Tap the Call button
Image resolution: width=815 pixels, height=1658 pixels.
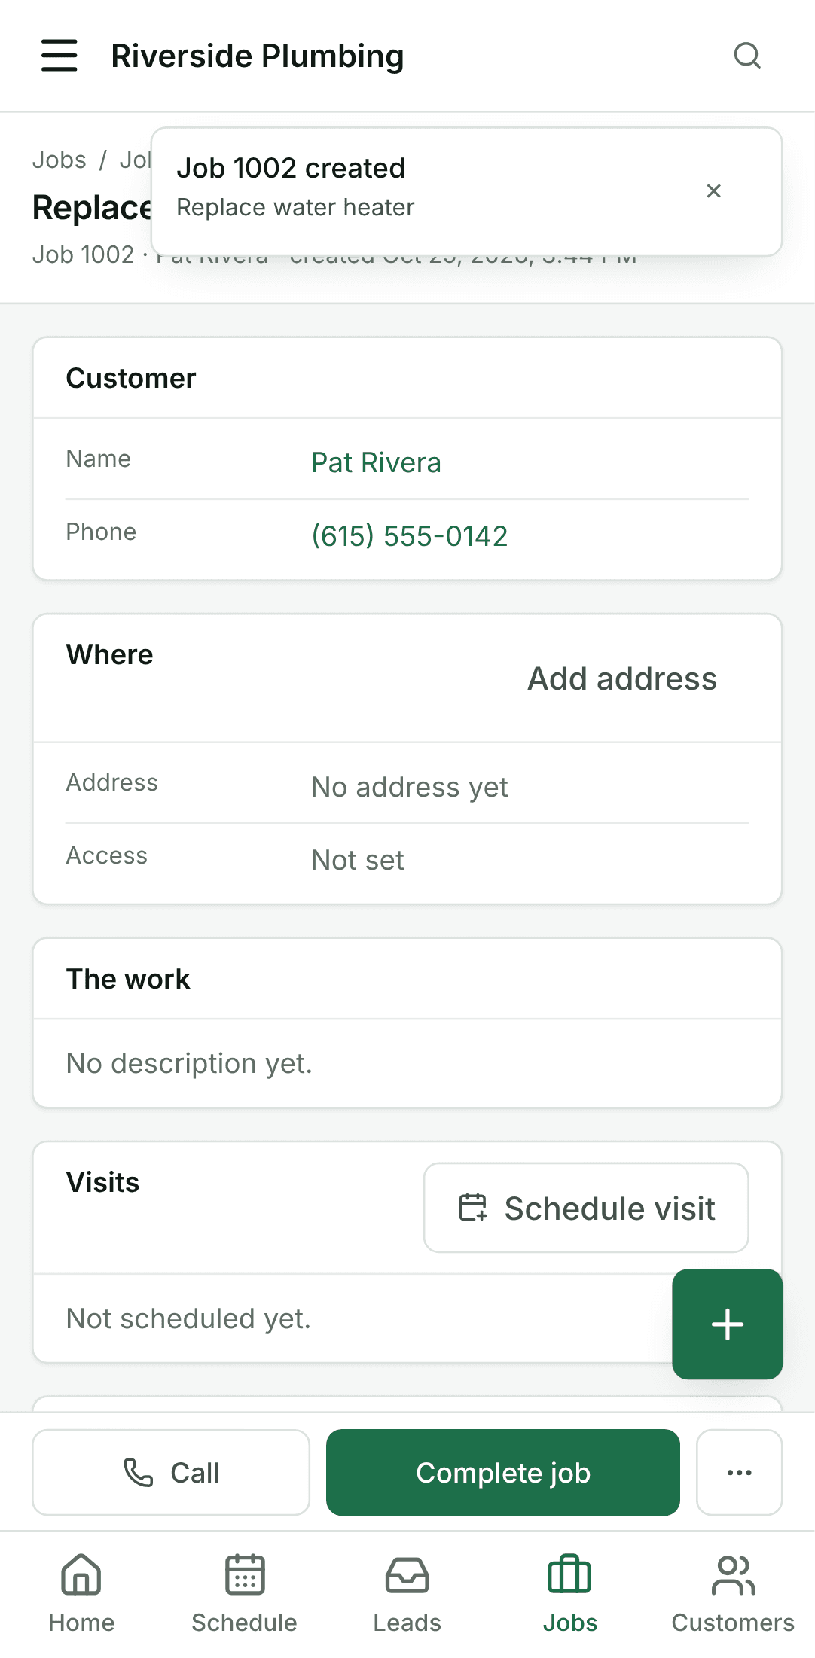pos(171,1473)
